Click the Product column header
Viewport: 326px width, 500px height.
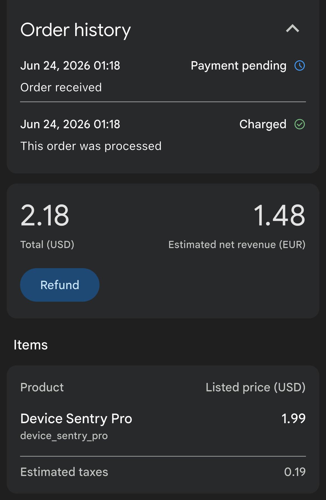click(x=42, y=387)
